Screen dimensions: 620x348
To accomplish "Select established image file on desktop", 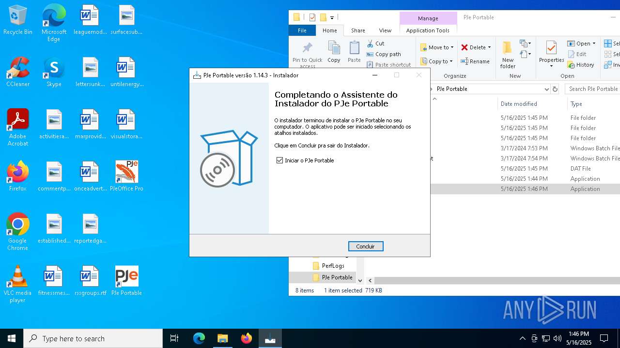I will coord(54,229).
